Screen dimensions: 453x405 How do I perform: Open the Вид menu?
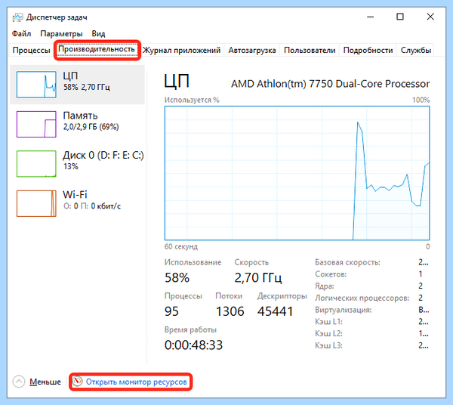(x=98, y=33)
